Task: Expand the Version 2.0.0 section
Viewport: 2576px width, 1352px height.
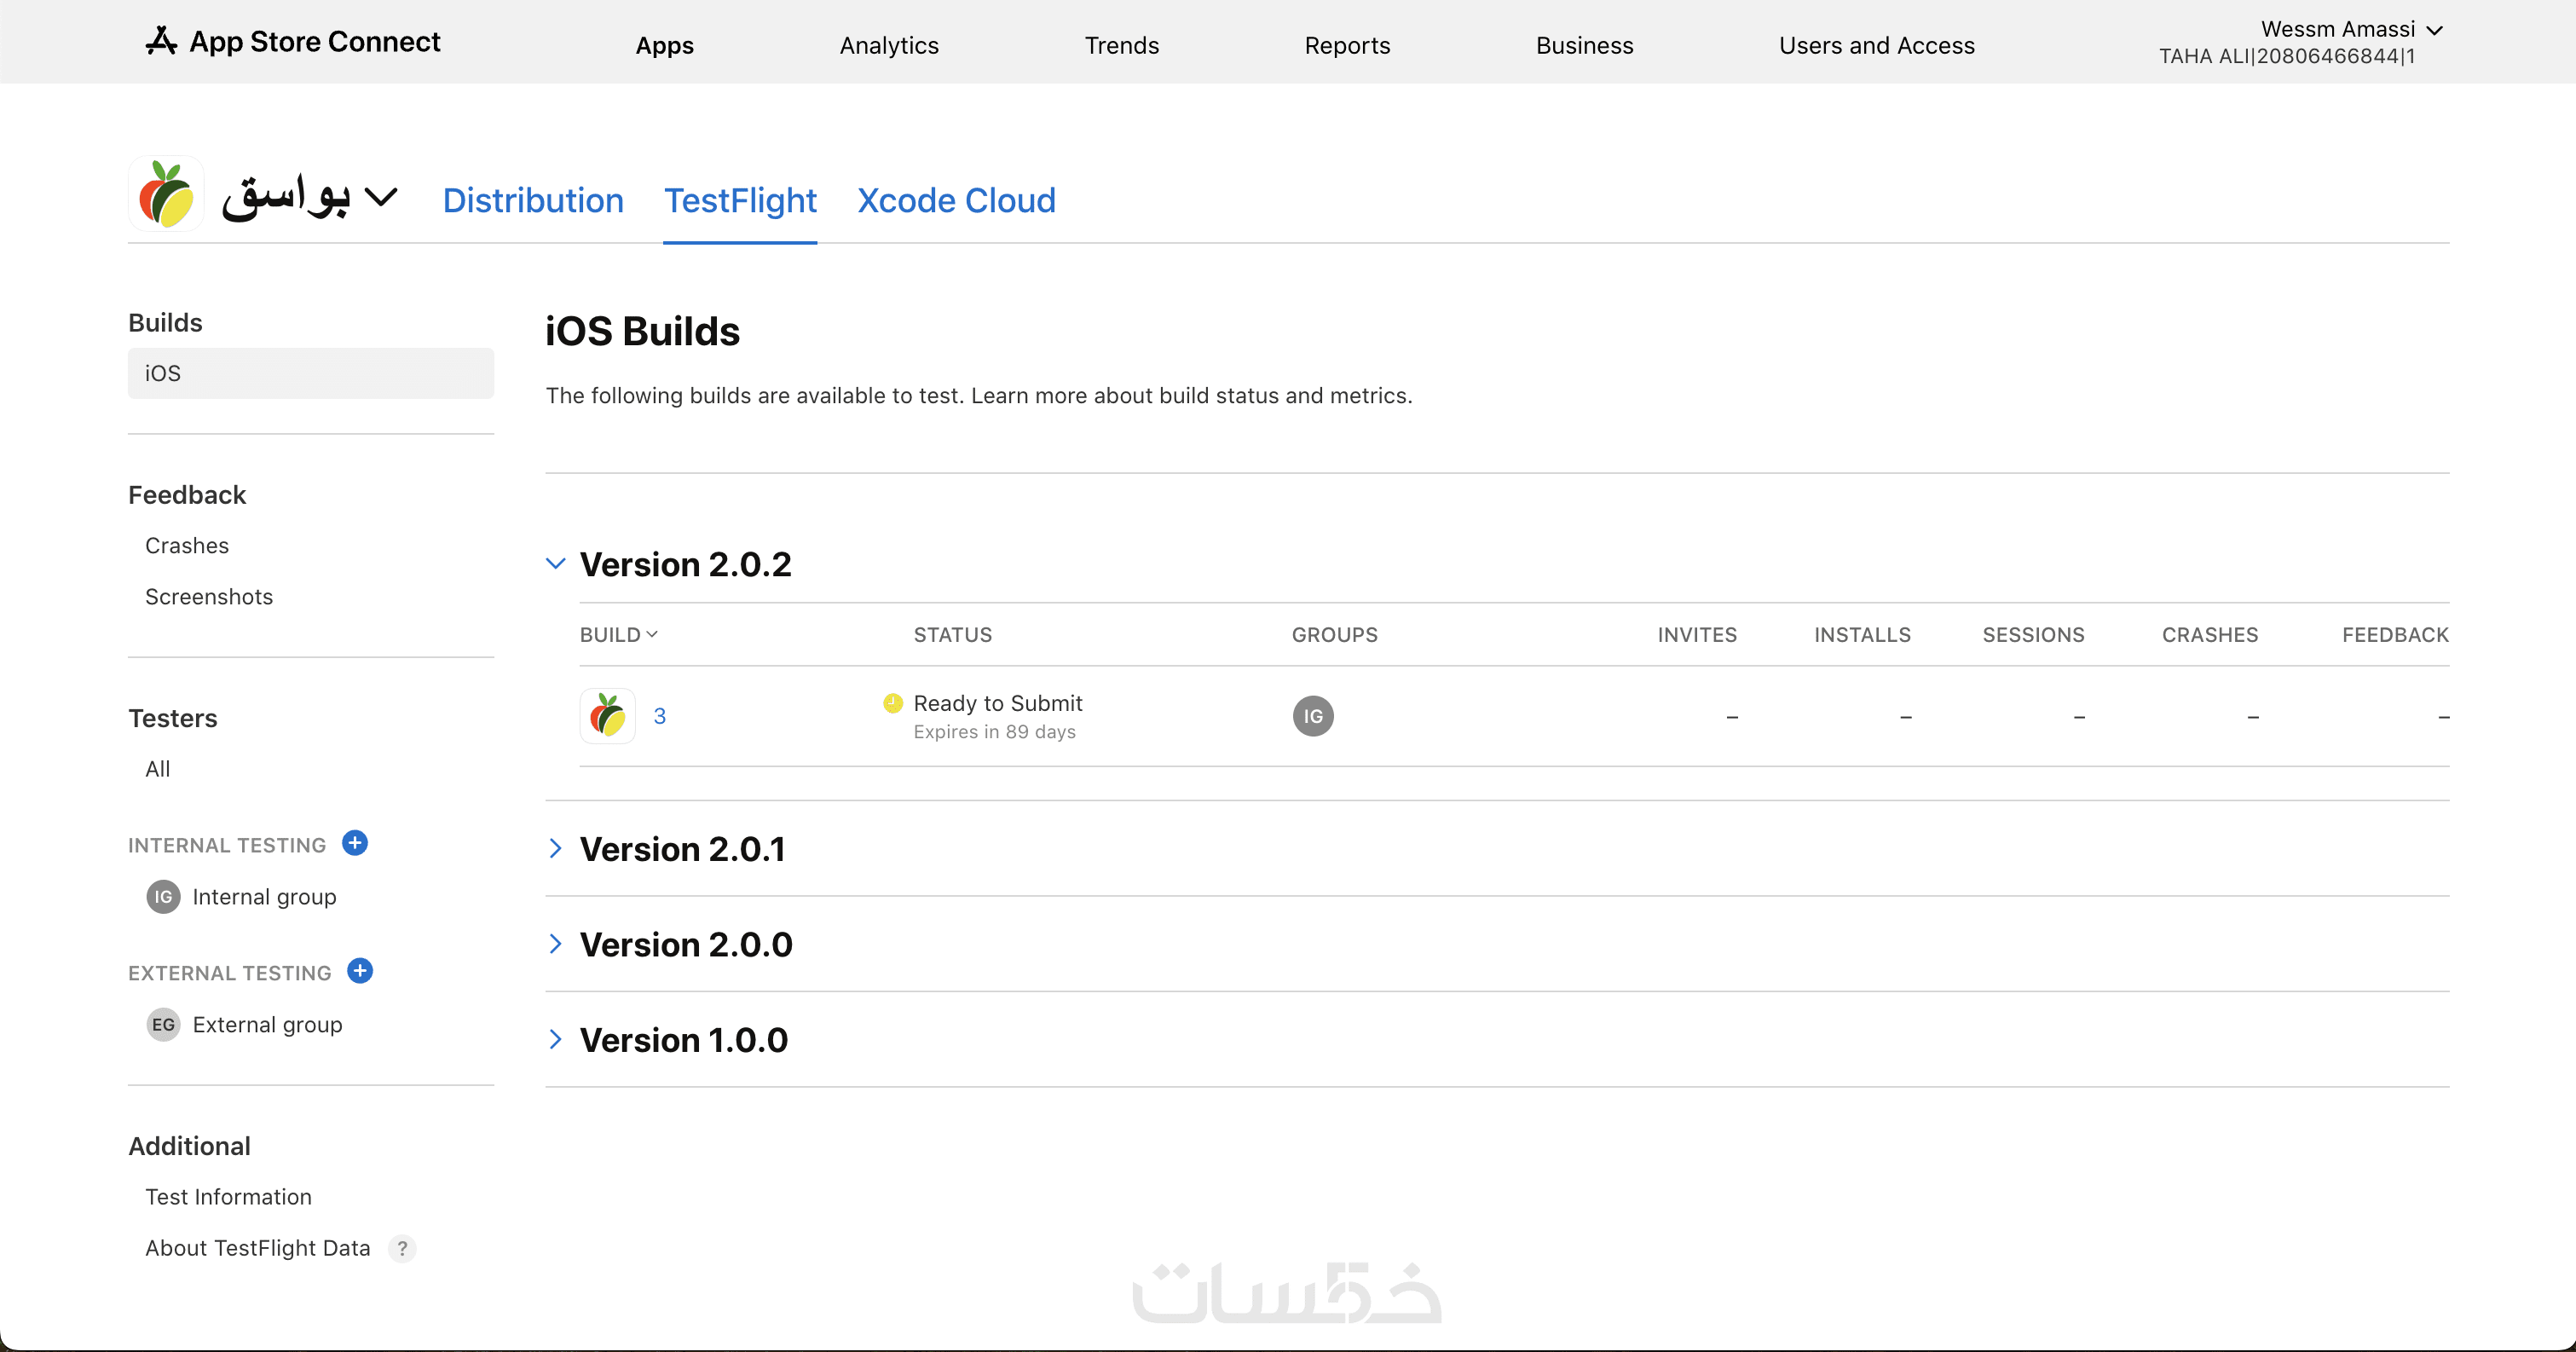Action: [x=556, y=944]
